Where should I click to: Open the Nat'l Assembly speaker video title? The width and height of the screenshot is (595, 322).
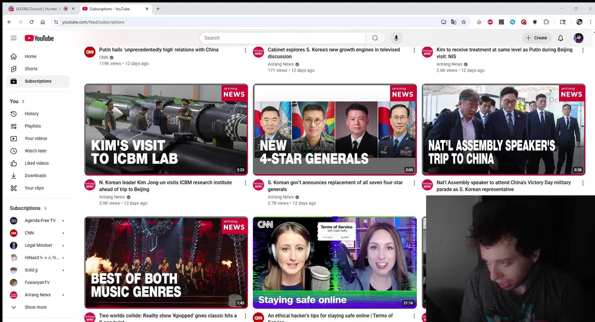(x=504, y=186)
